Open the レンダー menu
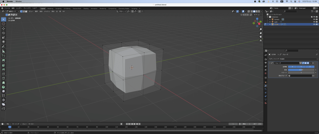319x134 pixels. coord(19,8)
